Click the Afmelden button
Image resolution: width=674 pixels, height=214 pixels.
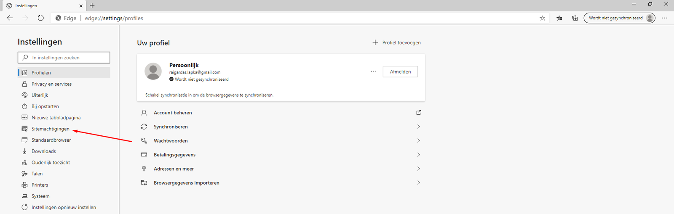coord(400,72)
